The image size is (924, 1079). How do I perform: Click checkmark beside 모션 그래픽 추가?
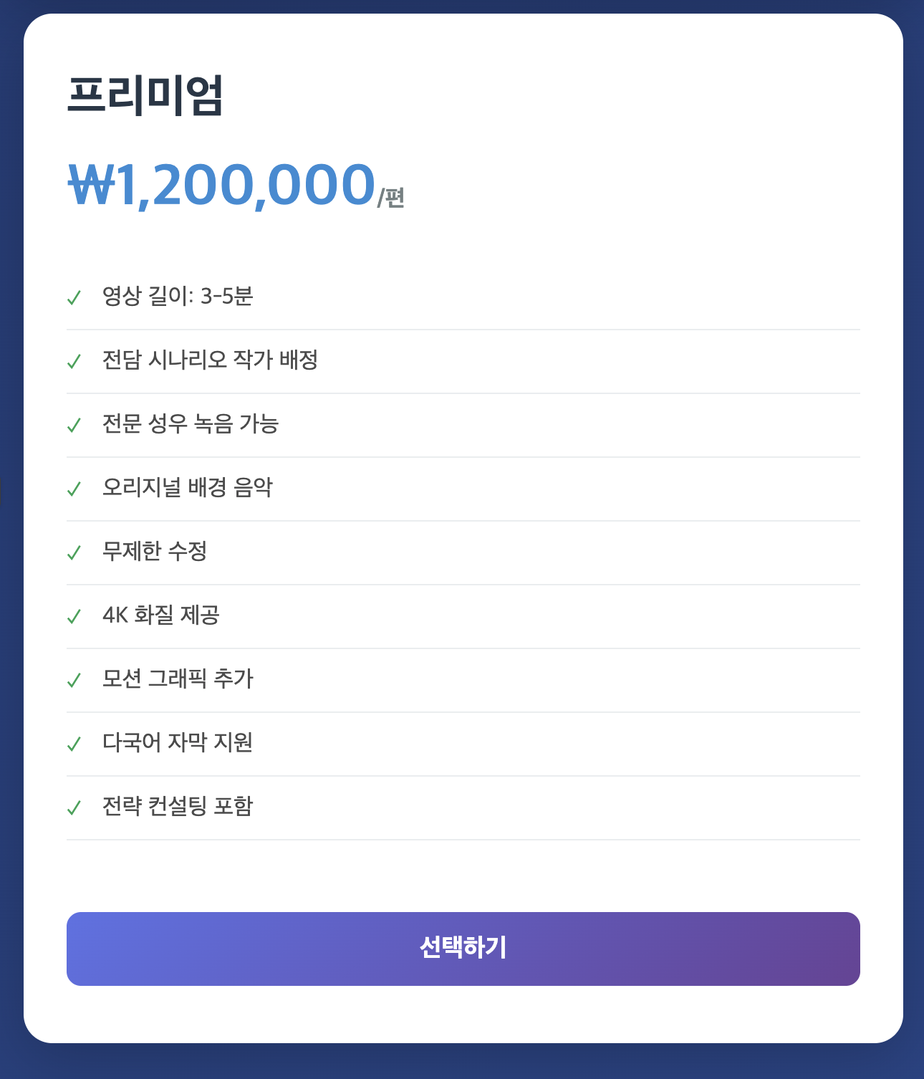pos(74,680)
